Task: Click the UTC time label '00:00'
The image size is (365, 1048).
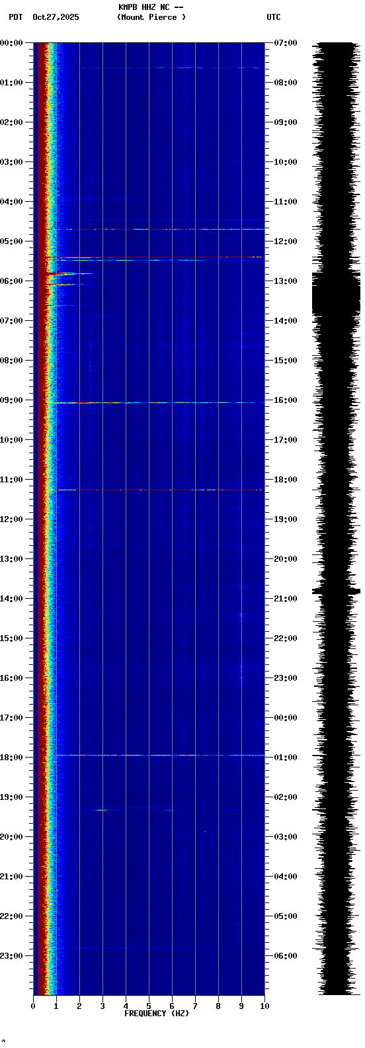Action: (x=286, y=718)
